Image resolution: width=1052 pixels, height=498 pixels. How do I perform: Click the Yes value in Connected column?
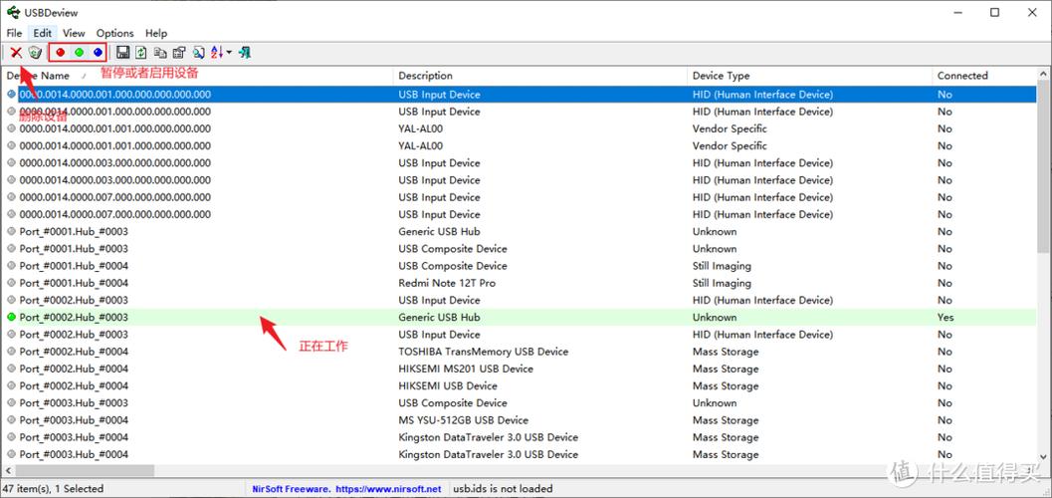(946, 317)
